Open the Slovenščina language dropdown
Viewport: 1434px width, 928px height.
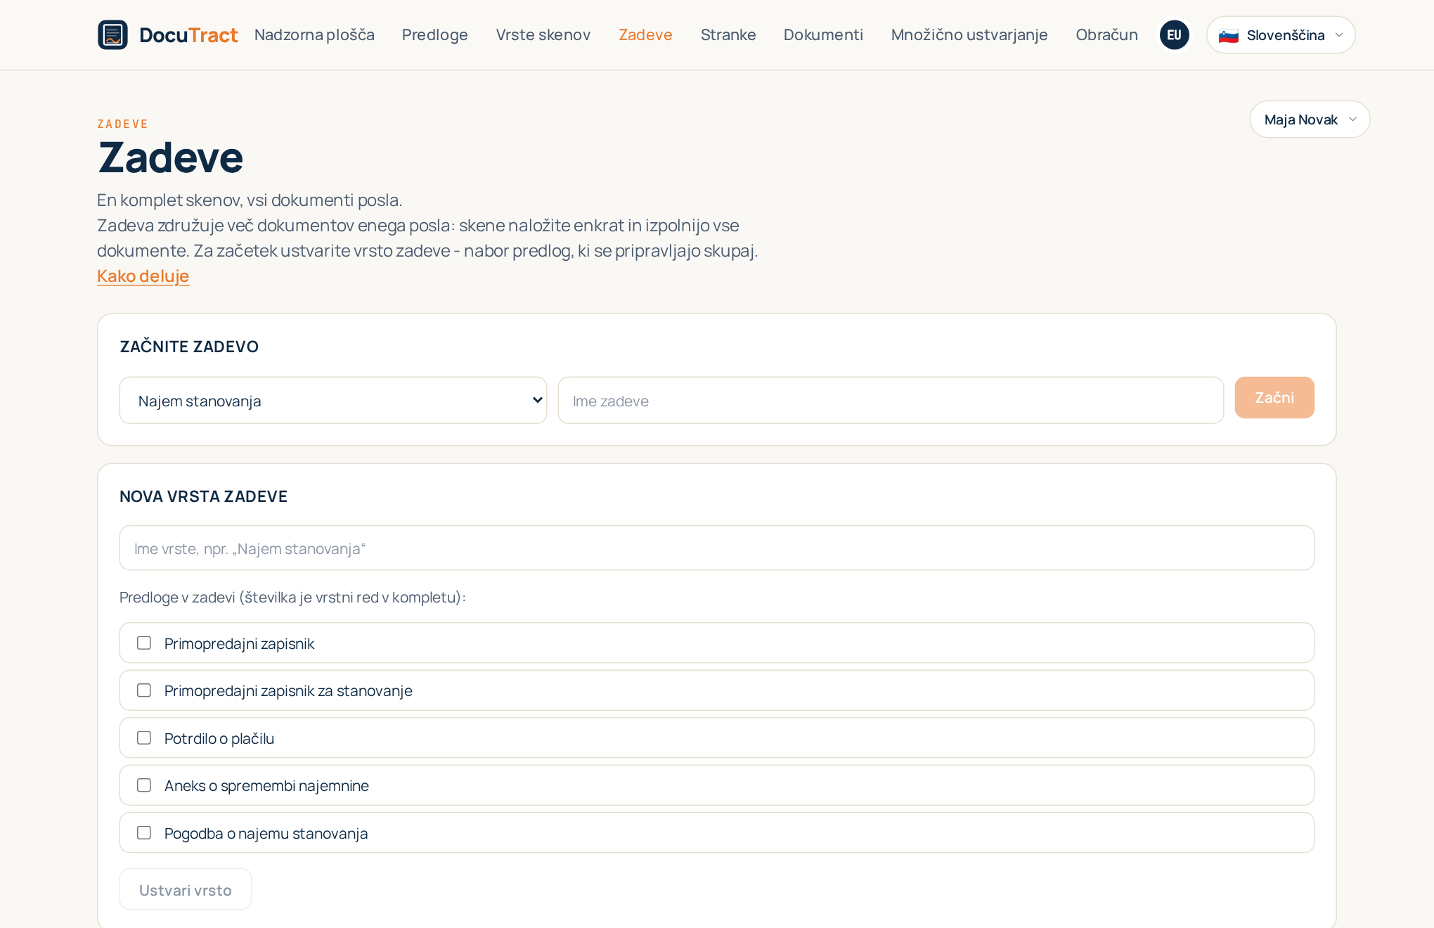point(1280,34)
